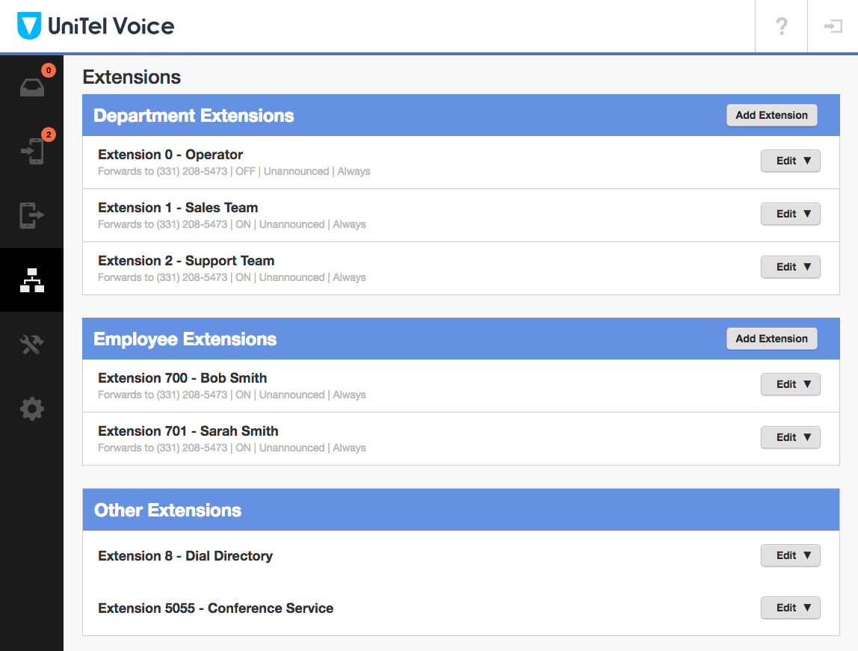
Task: Add Extension under Department Extensions
Action: [x=771, y=115]
